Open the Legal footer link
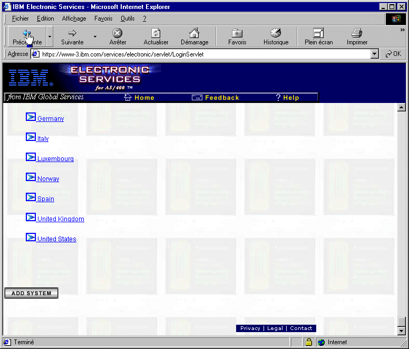 coord(275,328)
